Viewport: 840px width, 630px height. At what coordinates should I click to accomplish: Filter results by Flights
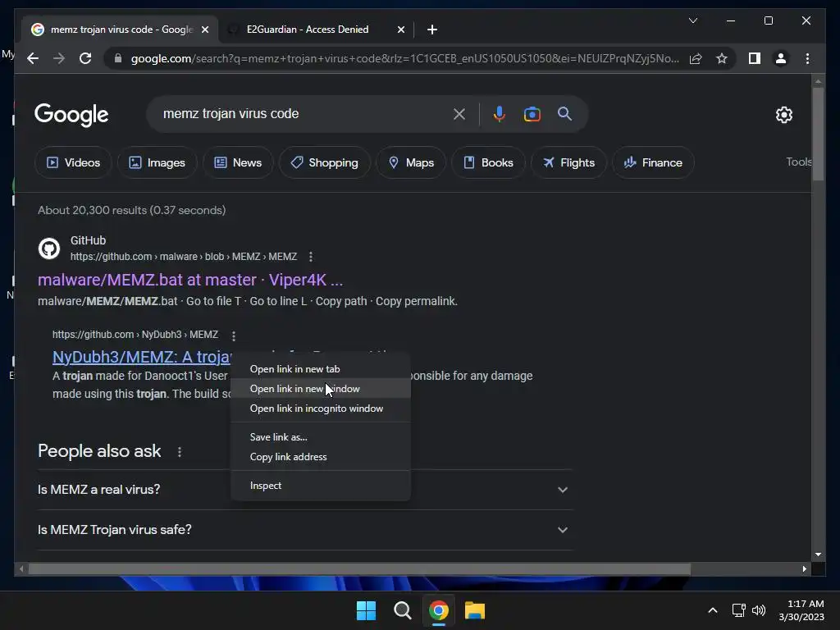(x=568, y=162)
